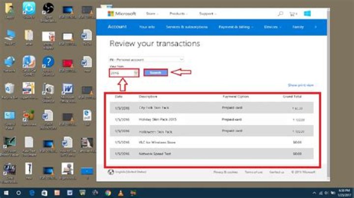The height and width of the screenshot is (198, 354).
Task: Click the Microsoft logo
Action: (122, 14)
